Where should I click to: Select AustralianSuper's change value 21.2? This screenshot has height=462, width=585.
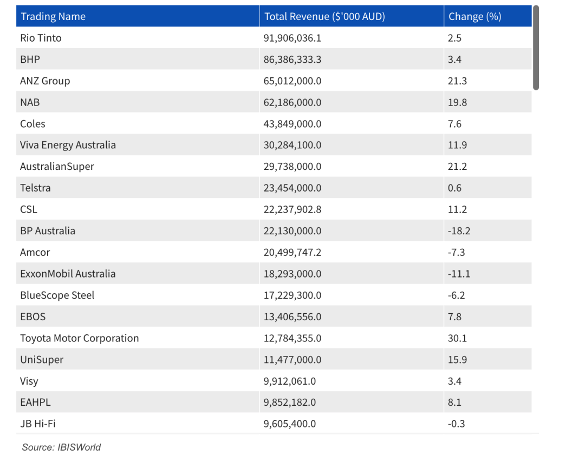click(x=457, y=167)
